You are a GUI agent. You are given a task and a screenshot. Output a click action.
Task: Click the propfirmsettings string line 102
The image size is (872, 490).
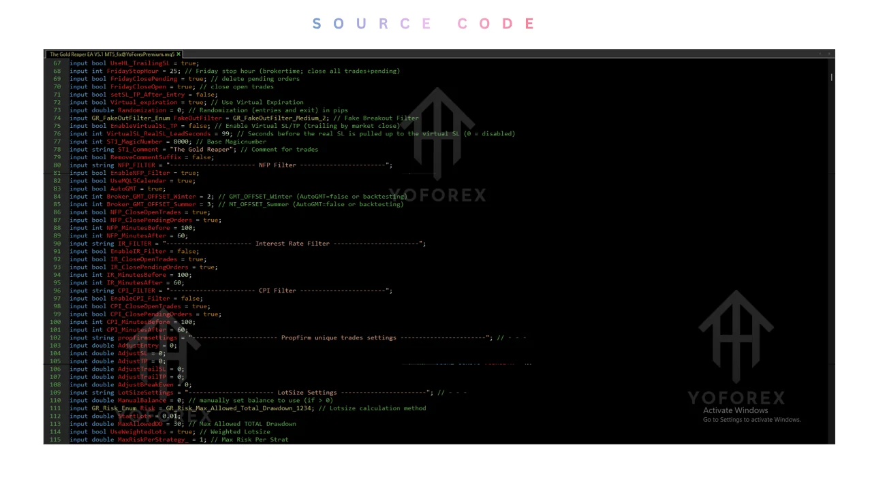point(298,338)
